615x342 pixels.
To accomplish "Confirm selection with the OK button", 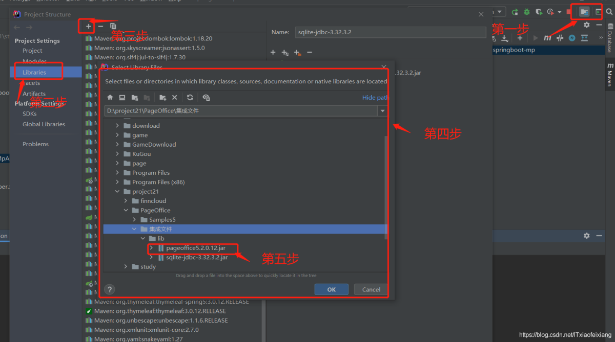I will tap(331, 289).
